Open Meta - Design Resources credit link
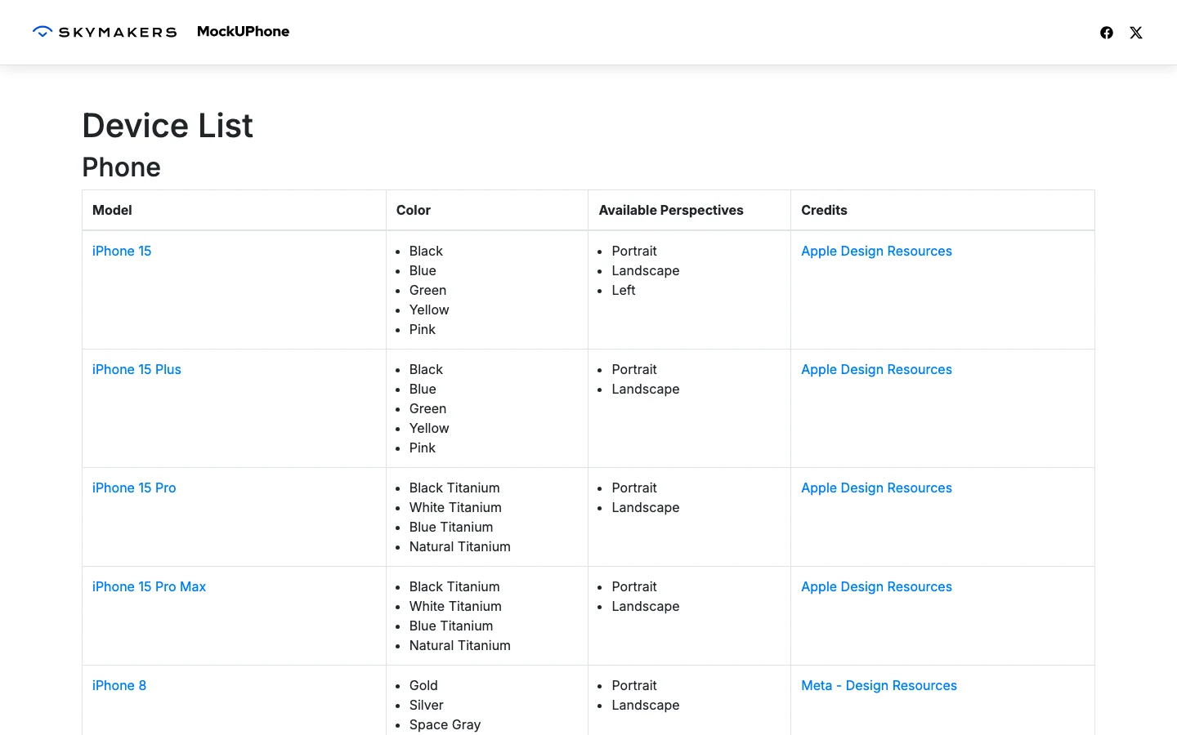Viewport: 1177px width, 735px height. (879, 685)
